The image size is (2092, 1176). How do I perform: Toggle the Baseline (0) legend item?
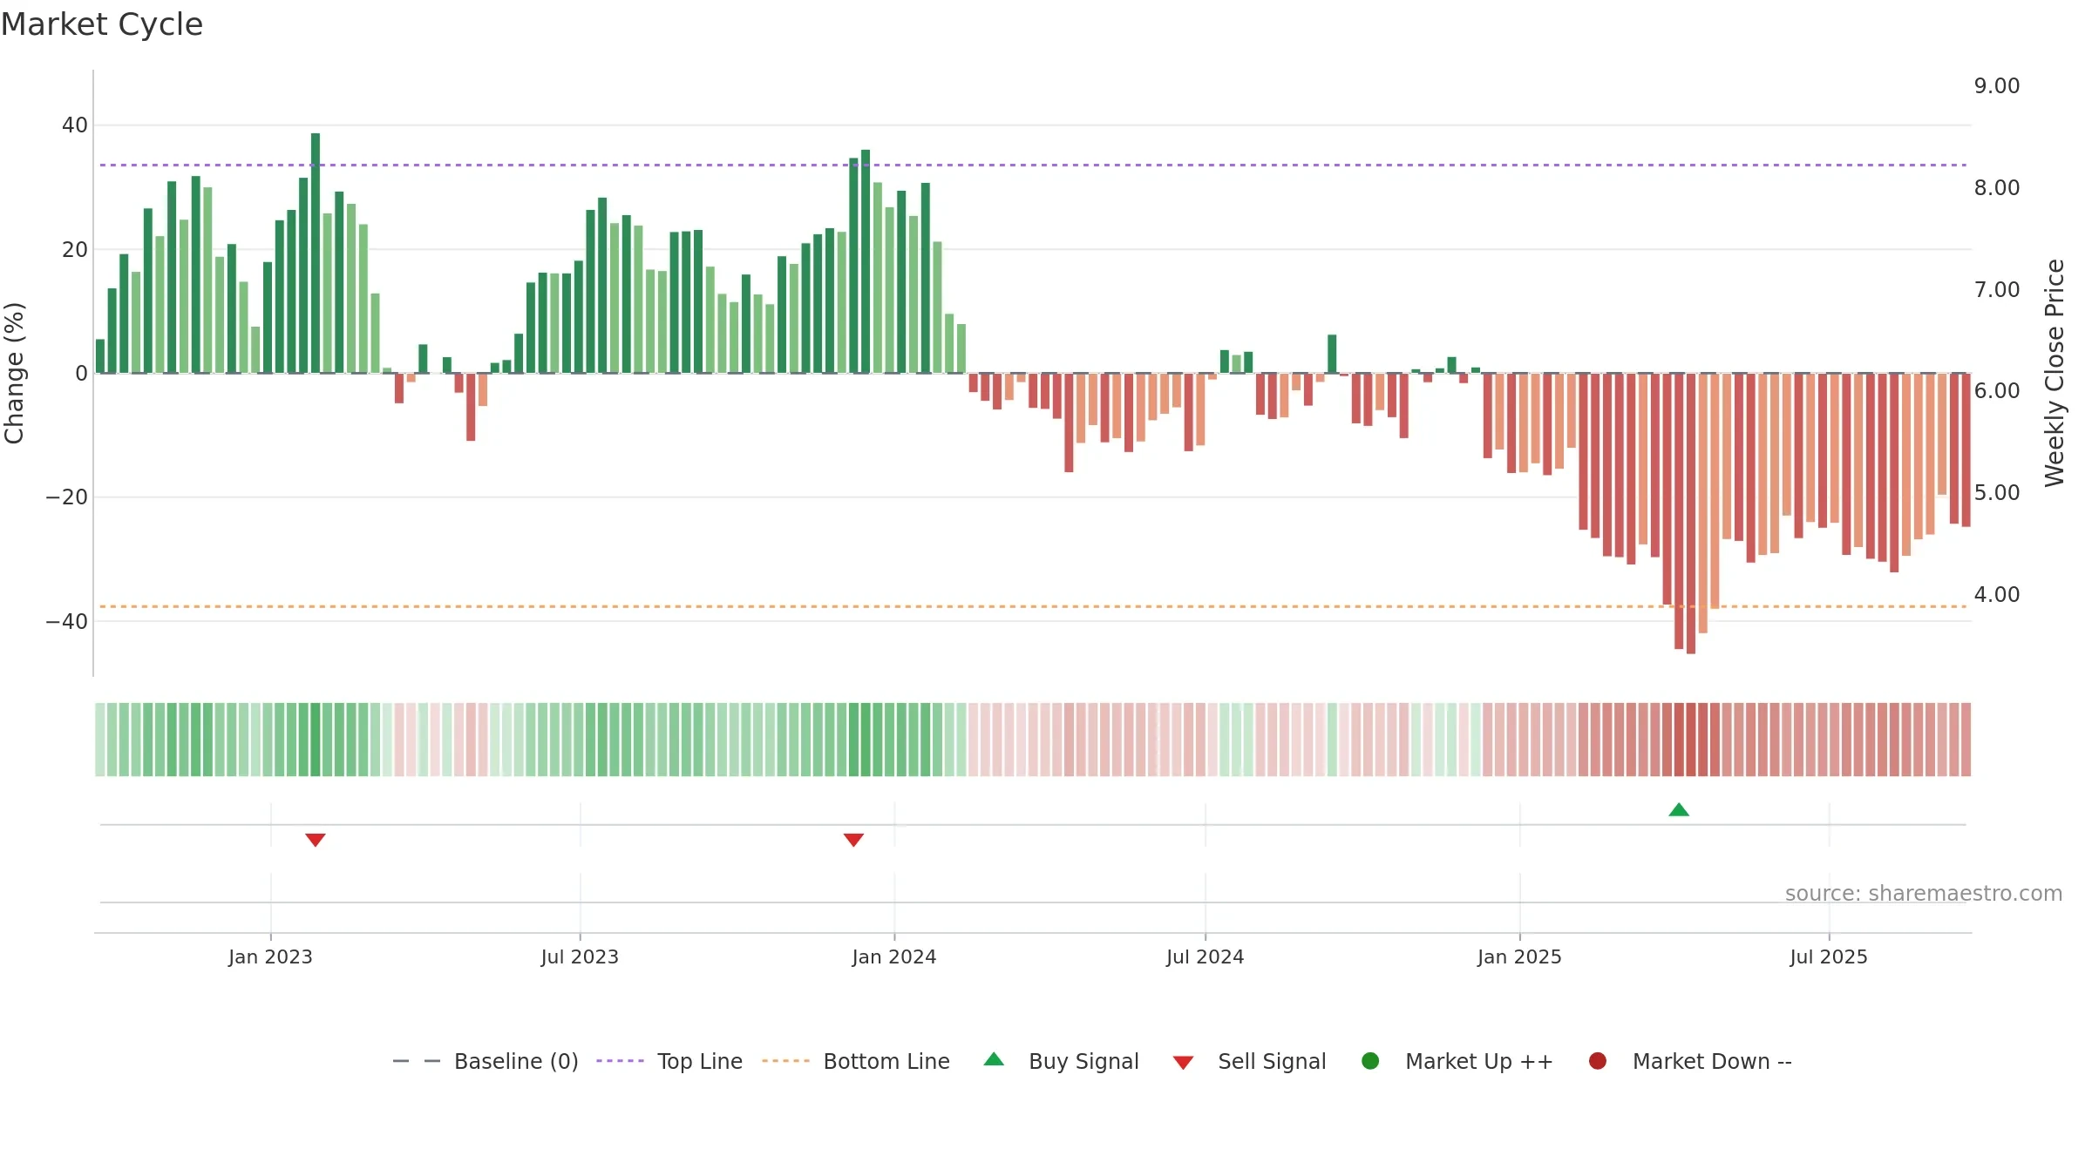[x=486, y=1061]
